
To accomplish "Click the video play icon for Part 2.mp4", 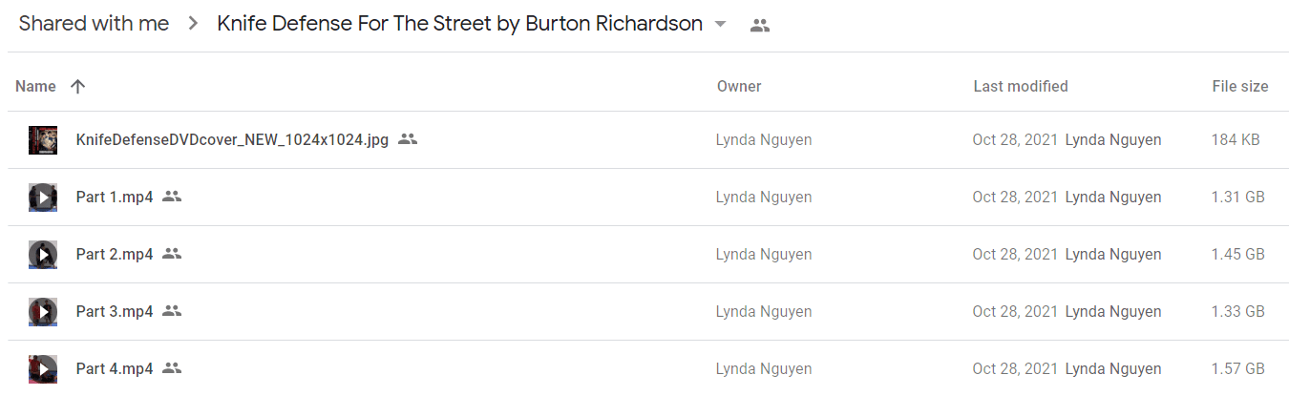I will (43, 255).
